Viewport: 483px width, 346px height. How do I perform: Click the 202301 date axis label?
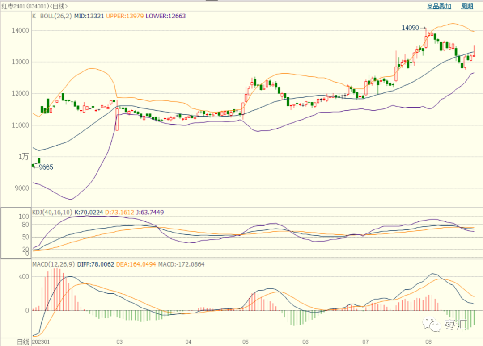pos(41,342)
